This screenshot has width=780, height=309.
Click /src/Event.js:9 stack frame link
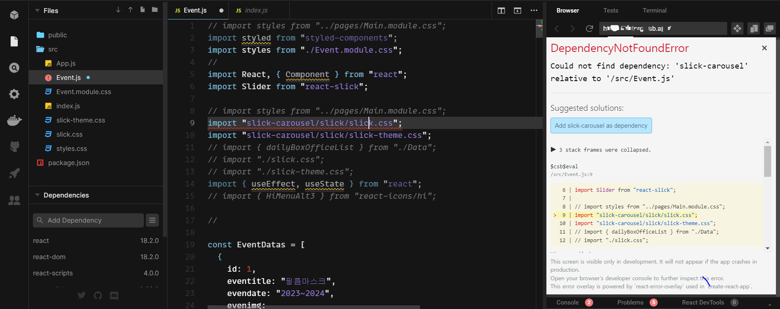click(x=571, y=174)
